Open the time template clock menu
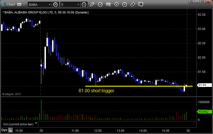The height and width of the screenshot is (134, 213). 84,4
